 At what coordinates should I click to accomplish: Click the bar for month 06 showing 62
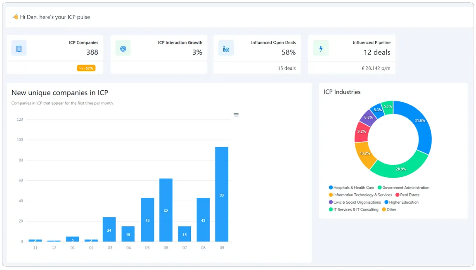tap(166, 210)
